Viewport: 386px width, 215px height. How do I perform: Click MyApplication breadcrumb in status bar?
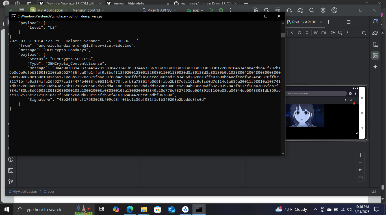23,191
